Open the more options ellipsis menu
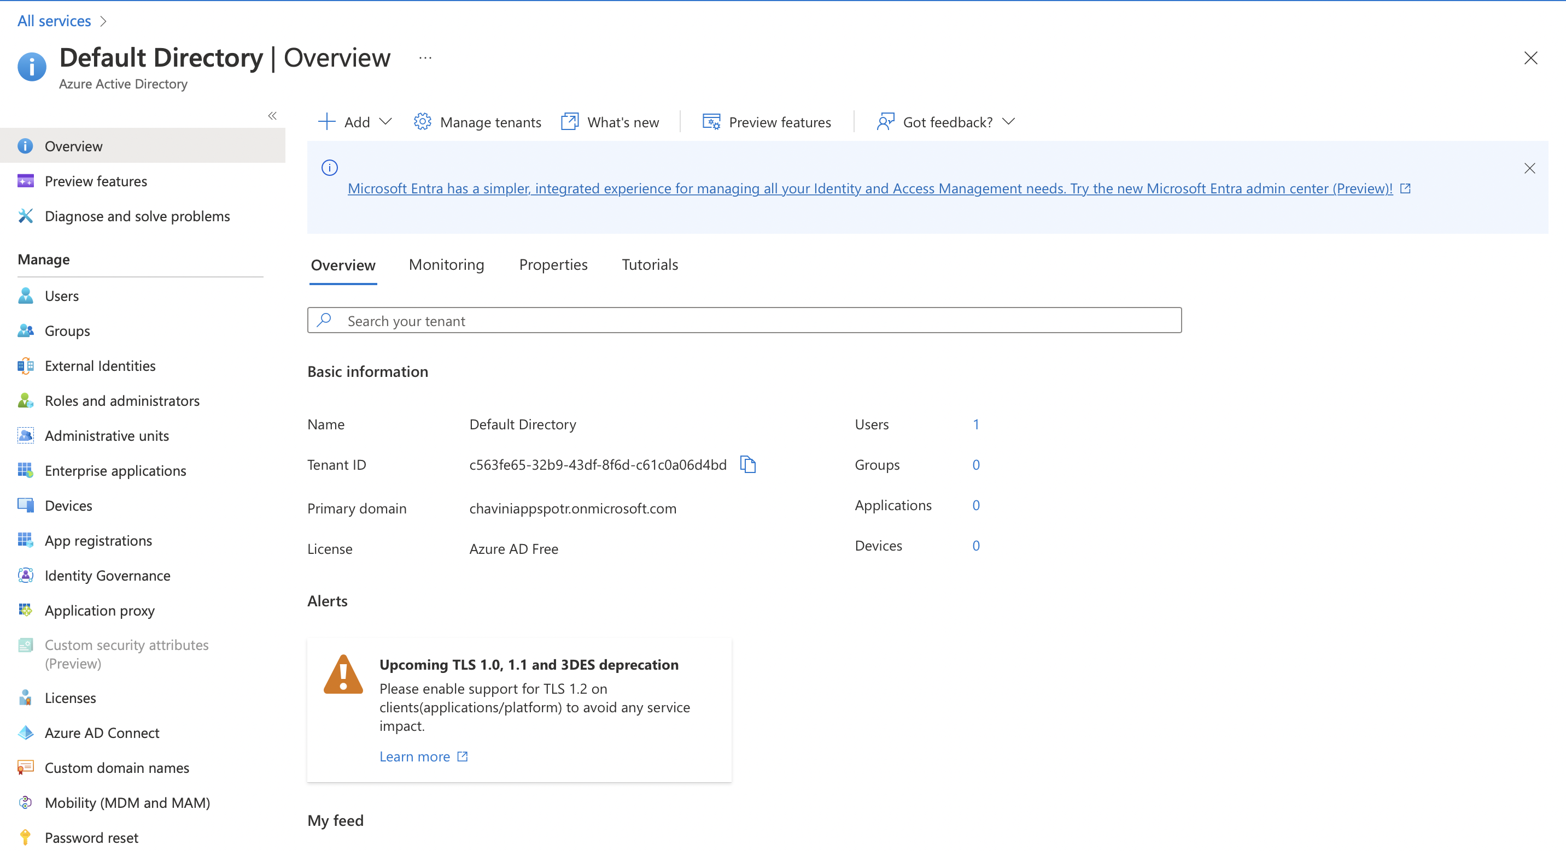 click(425, 58)
